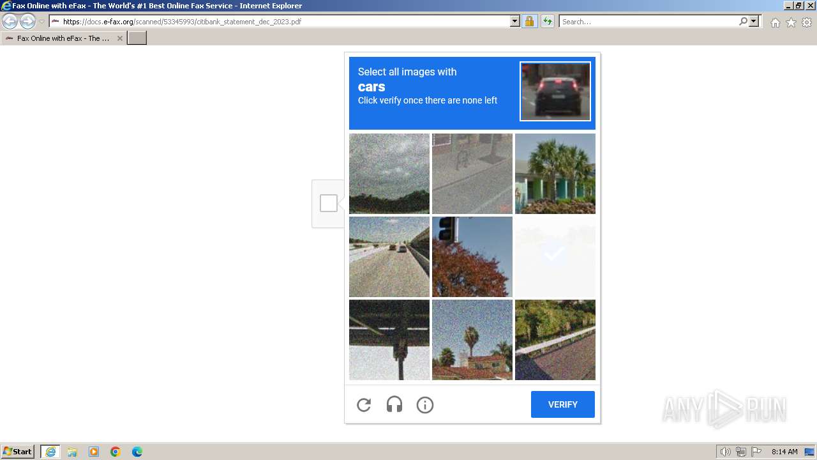Reload a new captcha challenge
Screen dimensions: 817x460
(364, 404)
